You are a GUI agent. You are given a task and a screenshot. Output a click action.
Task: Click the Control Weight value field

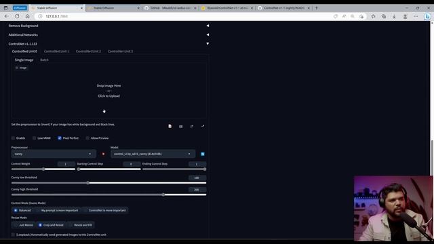[x=66, y=164]
